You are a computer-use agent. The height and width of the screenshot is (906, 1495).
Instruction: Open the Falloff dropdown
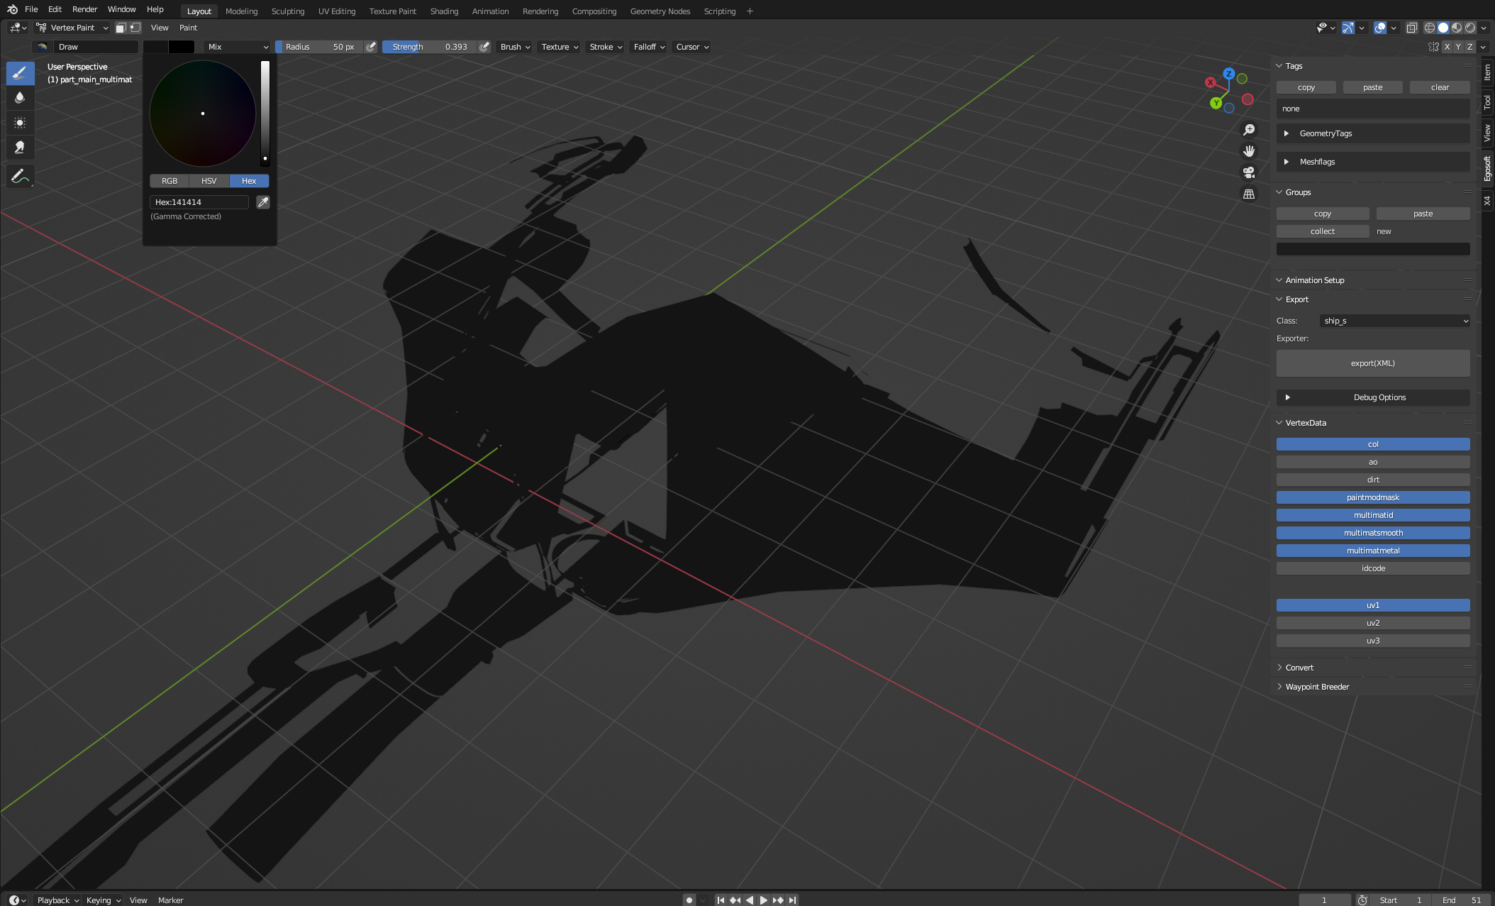649,47
